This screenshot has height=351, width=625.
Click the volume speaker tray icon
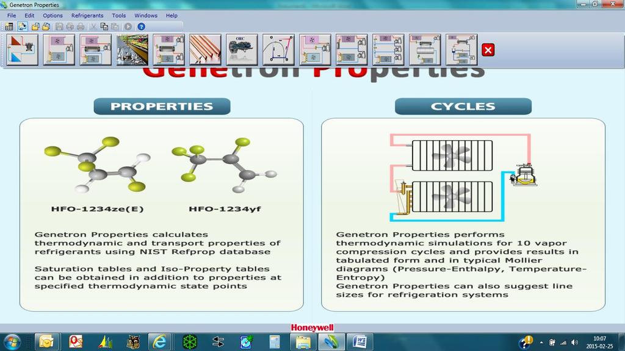pyautogui.click(x=574, y=342)
